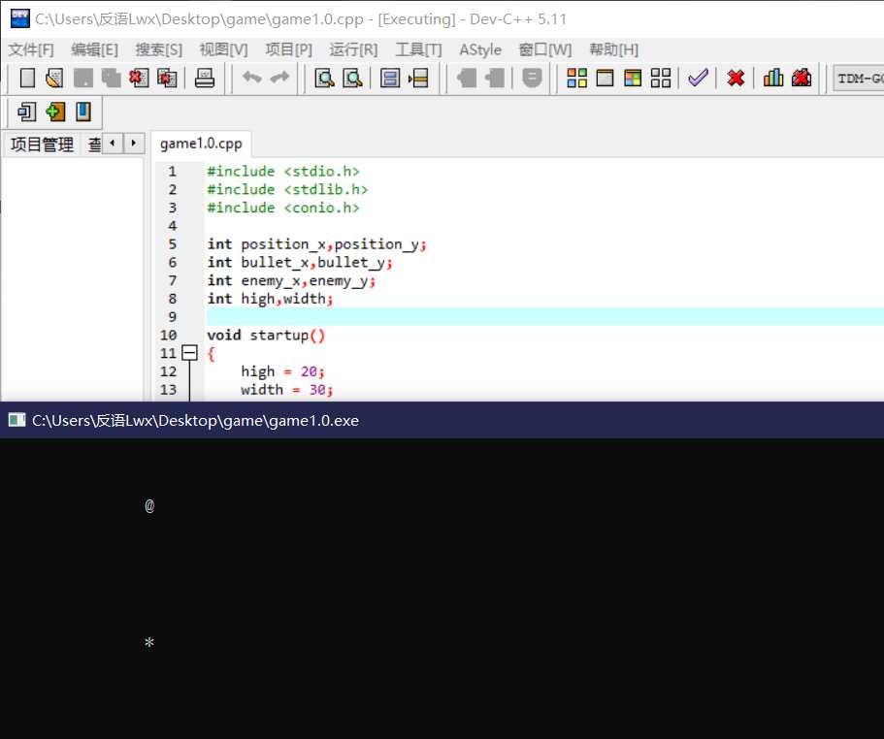Click the #include <stdio.h> line

(x=283, y=172)
